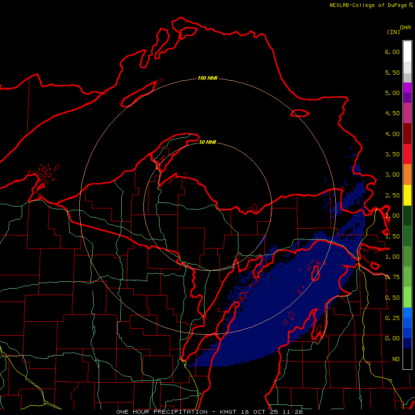Click the 0.00 legend value
The height and width of the screenshot is (415, 415).
392,338
